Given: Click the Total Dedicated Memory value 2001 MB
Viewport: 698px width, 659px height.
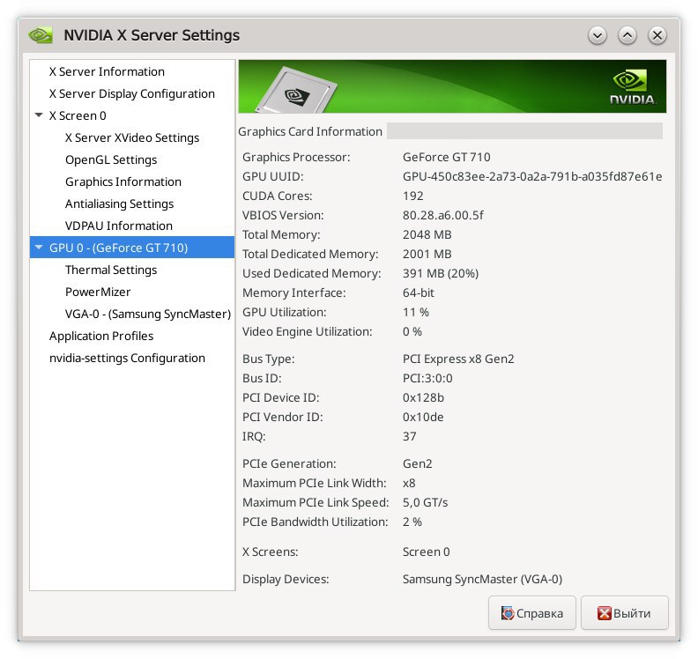Looking at the screenshot, I should pos(427,254).
